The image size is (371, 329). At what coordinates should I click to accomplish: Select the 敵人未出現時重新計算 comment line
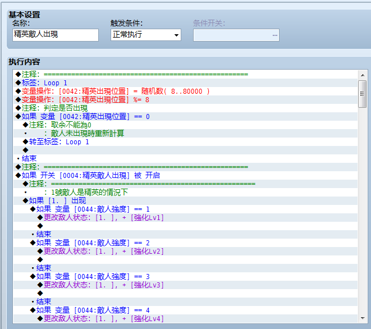(185, 133)
